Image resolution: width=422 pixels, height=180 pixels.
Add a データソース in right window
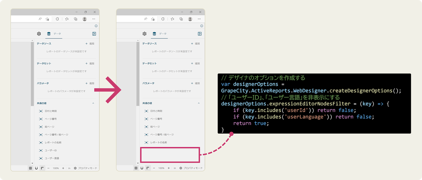195,44
